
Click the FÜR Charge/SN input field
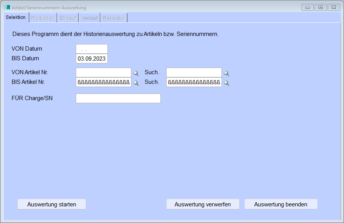point(118,99)
